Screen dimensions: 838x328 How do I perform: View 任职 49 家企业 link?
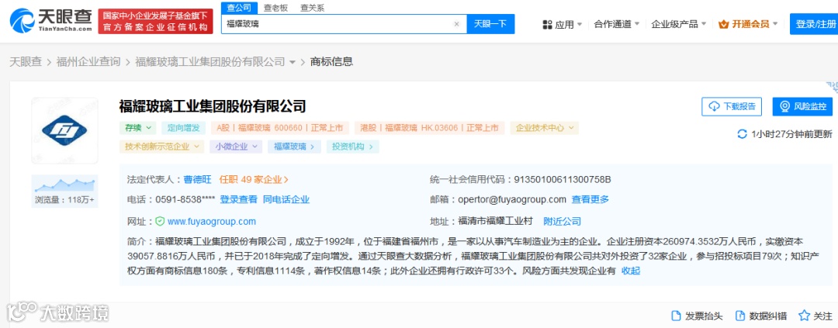(x=254, y=179)
